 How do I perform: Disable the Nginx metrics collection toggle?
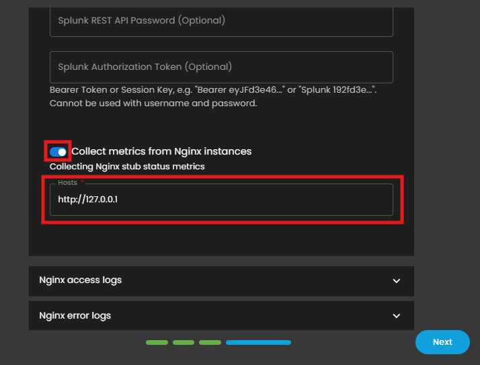tap(58, 152)
